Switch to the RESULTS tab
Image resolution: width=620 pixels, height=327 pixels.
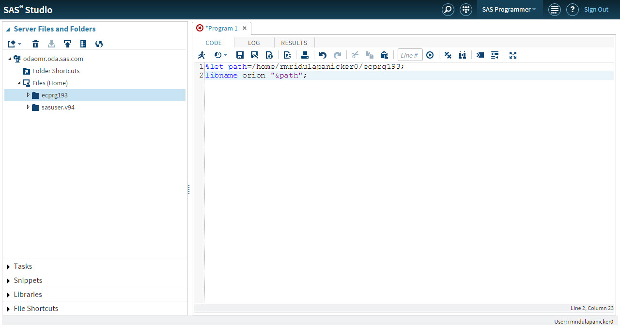pyautogui.click(x=294, y=43)
